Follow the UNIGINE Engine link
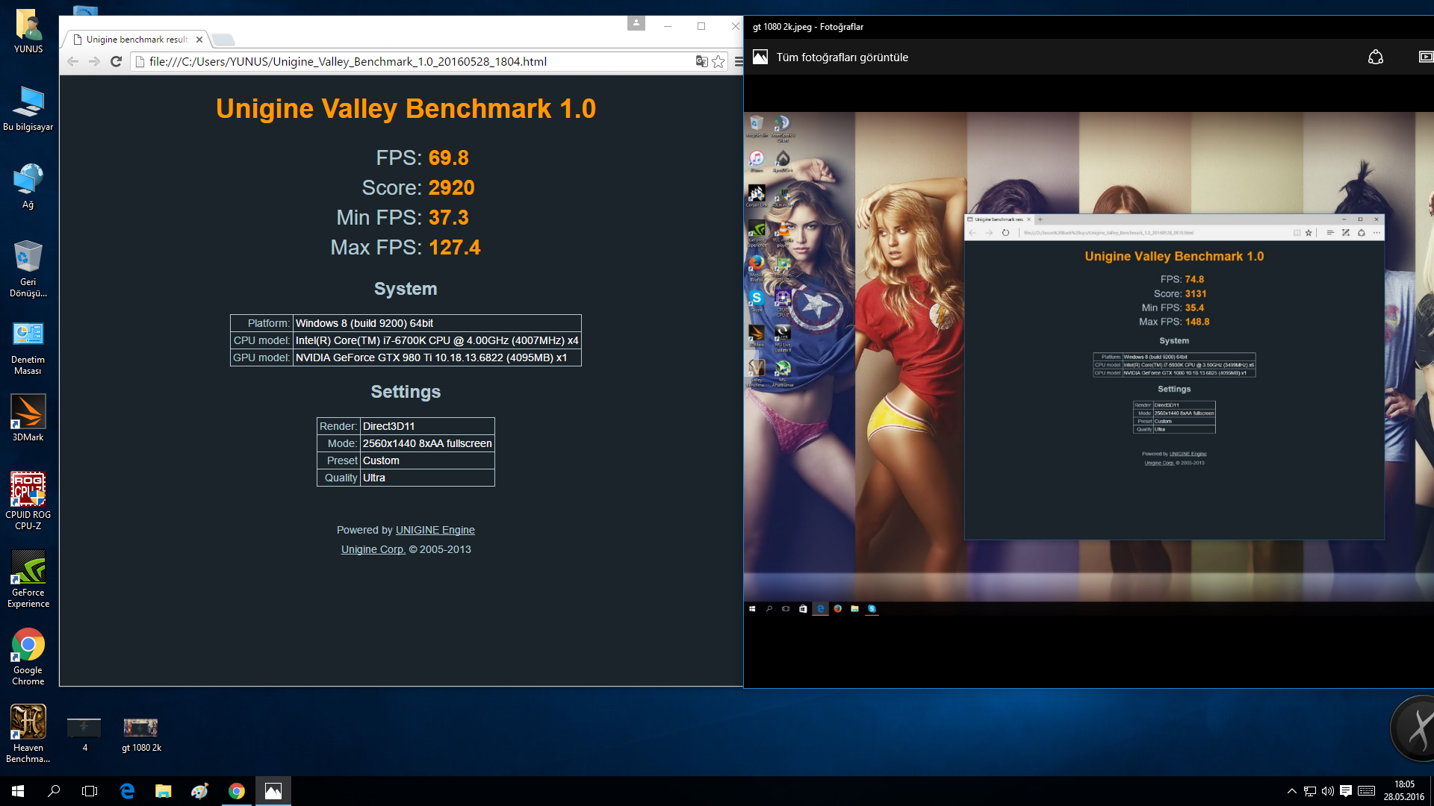 tap(435, 530)
